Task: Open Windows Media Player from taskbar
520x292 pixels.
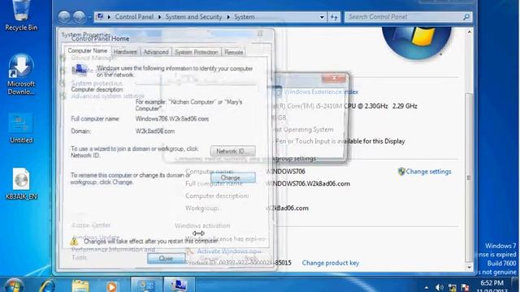Action: pyautogui.click(x=112, y=286)
